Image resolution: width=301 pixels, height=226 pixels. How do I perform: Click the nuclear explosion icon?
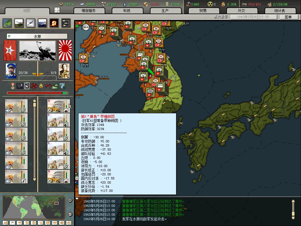tap(54, 23)
